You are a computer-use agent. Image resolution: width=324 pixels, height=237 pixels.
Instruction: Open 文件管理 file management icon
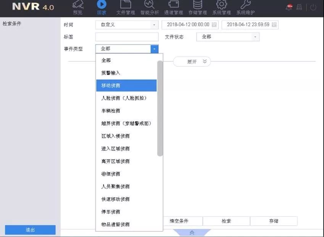click(x=126, y=5)
